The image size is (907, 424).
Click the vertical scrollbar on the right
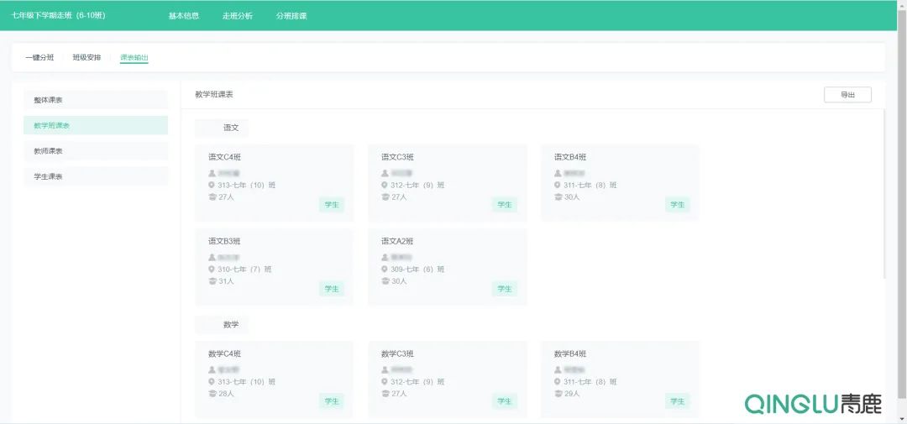coord(883,193)
